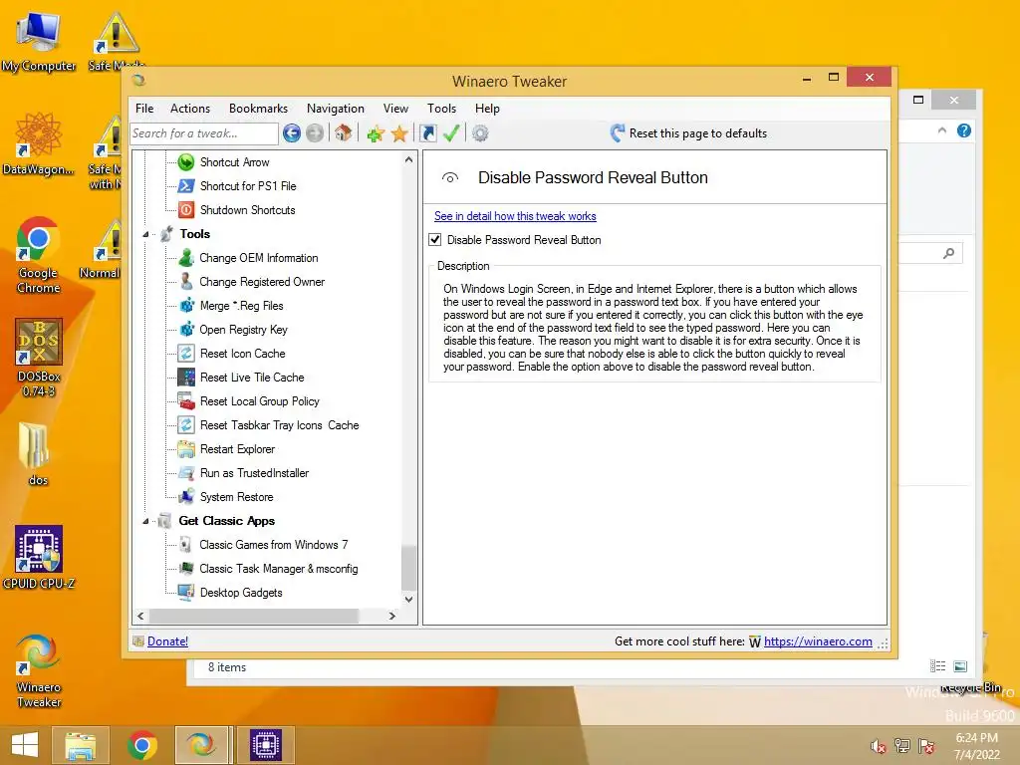Click the Shutdown Shortcuts red icon

tap(186, 210)
